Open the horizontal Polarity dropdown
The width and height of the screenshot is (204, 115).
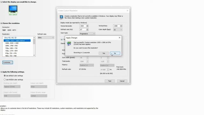pos(87,65)
